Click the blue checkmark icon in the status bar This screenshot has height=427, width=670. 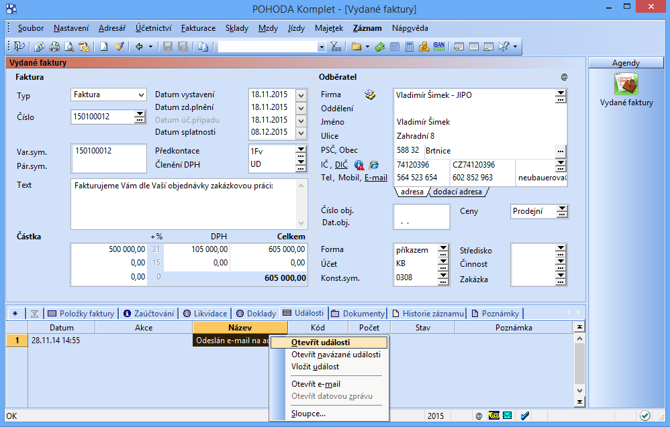(x=525, y=416)
